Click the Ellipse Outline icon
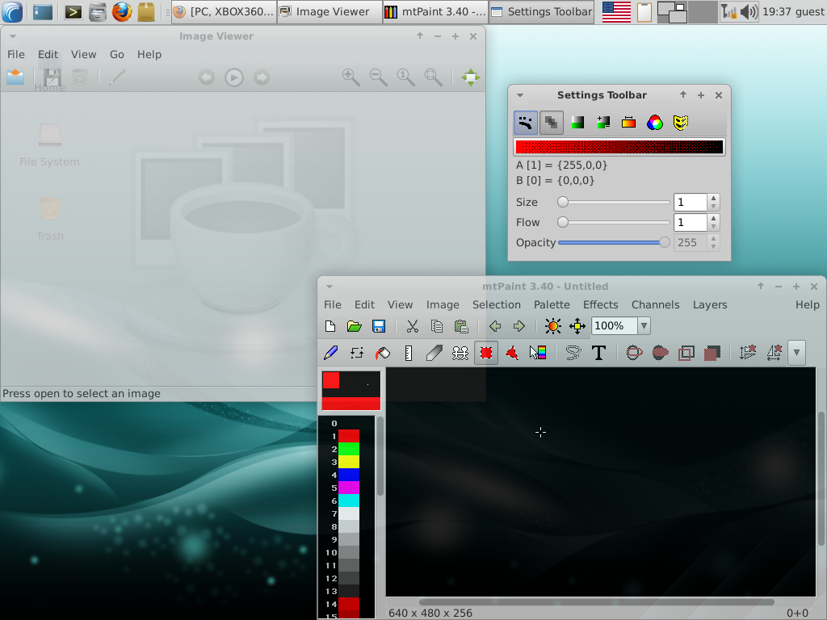The width and height of the screenshot is (827, 620). tap(635, 353)
